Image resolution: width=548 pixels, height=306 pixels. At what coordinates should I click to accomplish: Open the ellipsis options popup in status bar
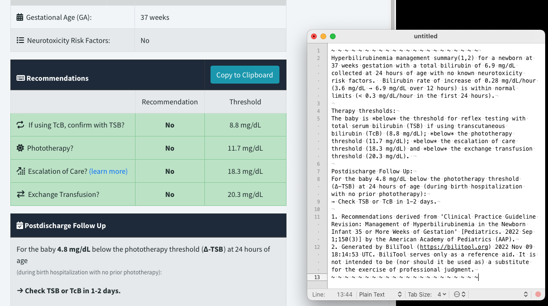coord(459,294)
